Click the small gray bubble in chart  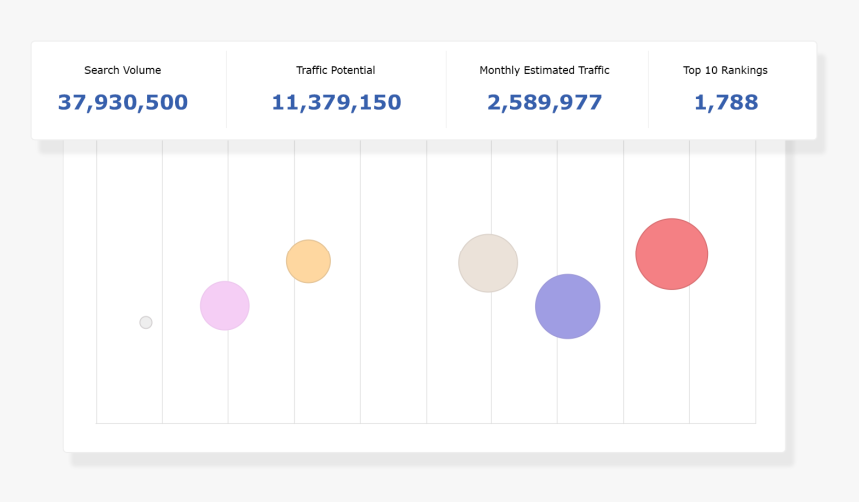click(x=146, y=323)
